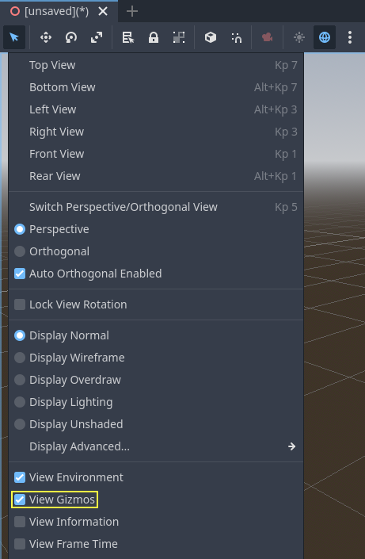Viewport: 365px width, 559px height.
Task: Click the list select tool icon
Action: [127, 37]
